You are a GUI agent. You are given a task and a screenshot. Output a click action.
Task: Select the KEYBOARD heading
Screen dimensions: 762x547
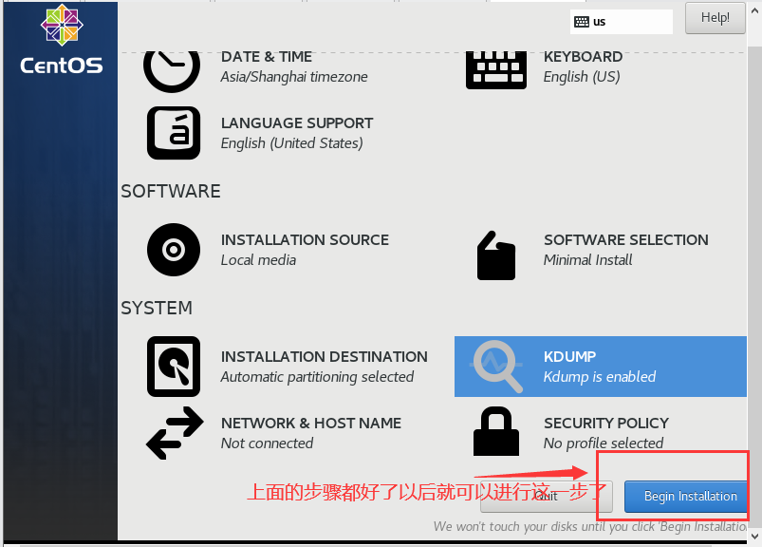(x=583, y=56)
